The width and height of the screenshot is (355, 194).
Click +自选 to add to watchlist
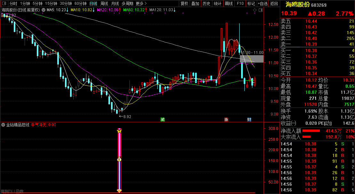tap(263, 4)
